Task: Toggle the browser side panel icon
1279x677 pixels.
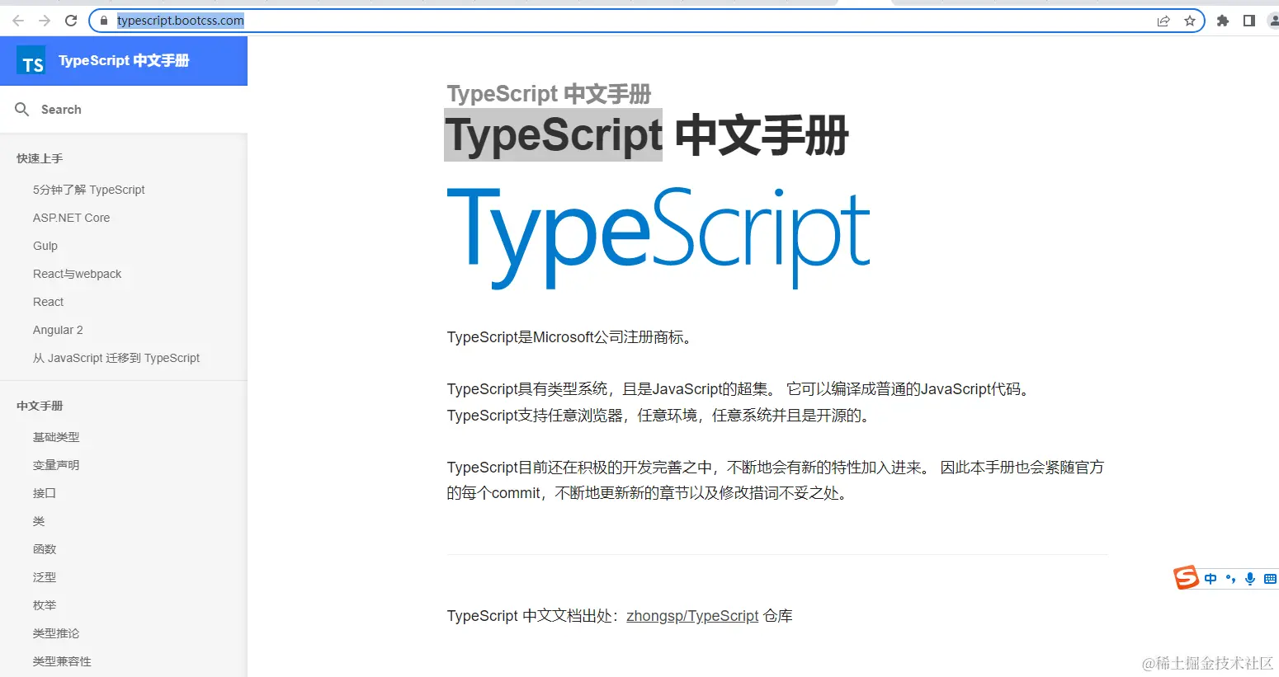Action: coord(1249,21)
